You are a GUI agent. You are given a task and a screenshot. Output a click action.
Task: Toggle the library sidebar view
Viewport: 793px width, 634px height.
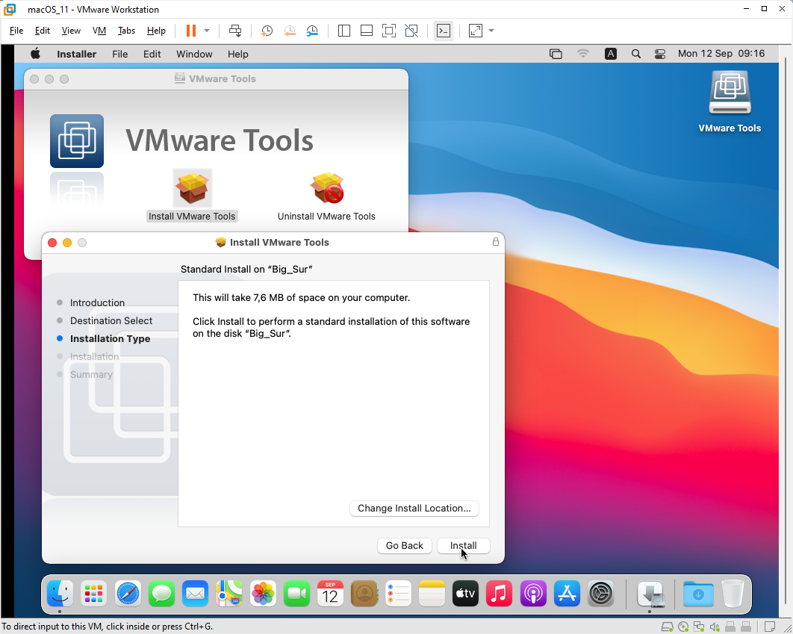(x=344, y=31)
